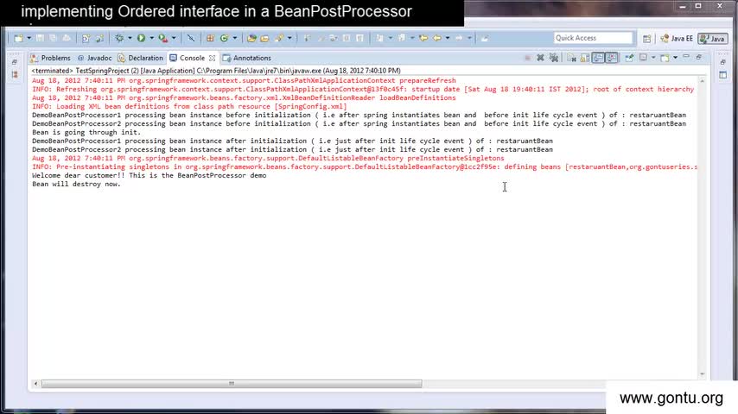This screenshot has width=738, height=414.
Task: Expand the External Tools dropdown arrow
Action: click(x=174, y=38)
